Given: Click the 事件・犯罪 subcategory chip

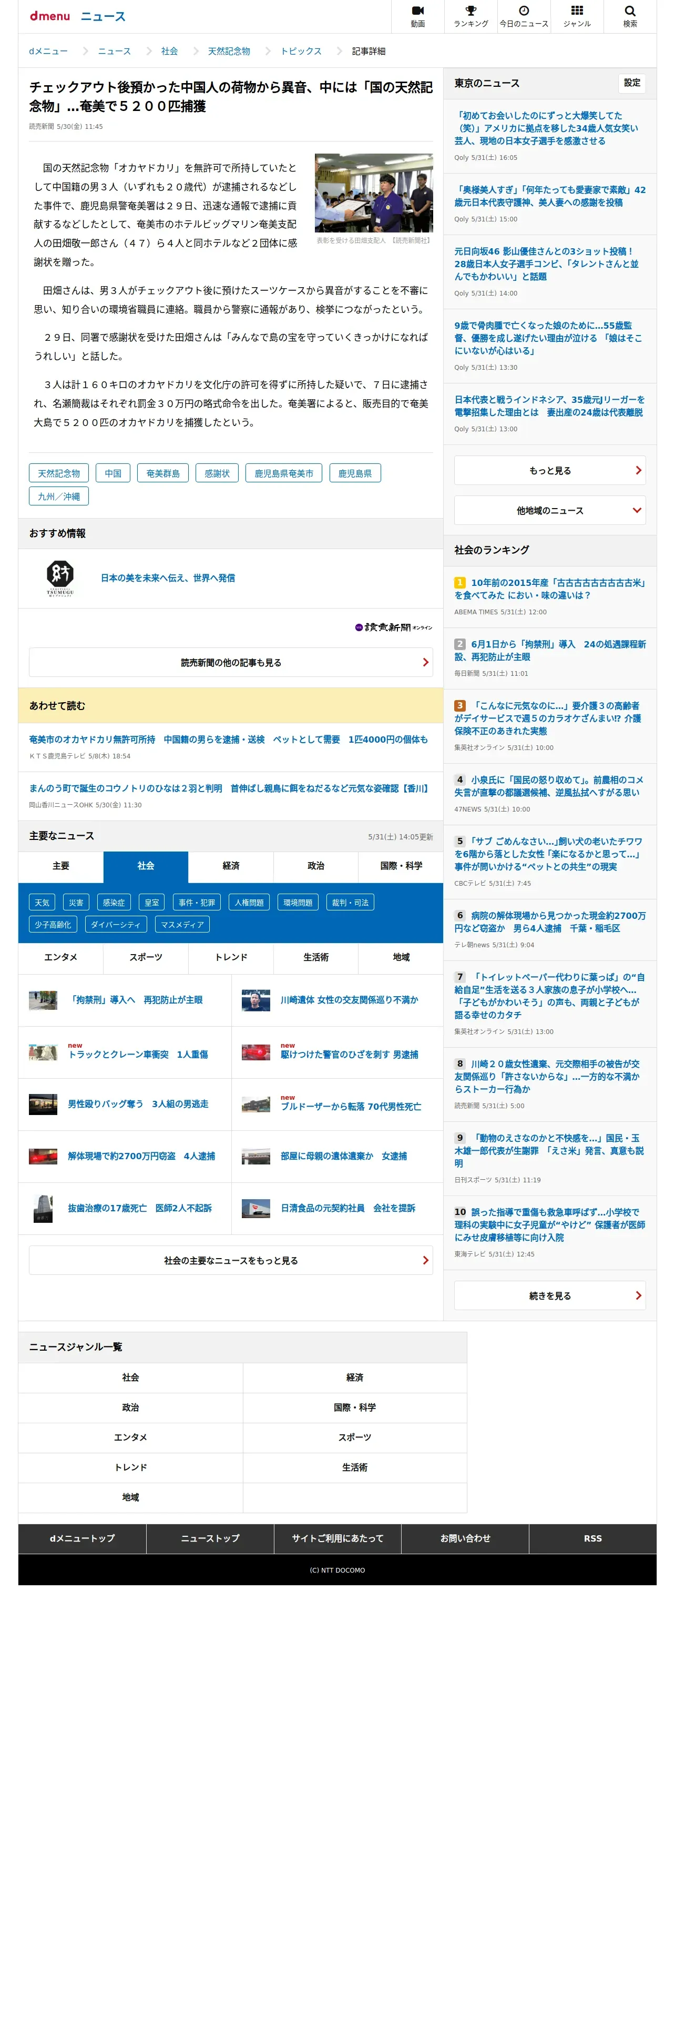Looking at the screenshot, I should [x=197, y=902].
